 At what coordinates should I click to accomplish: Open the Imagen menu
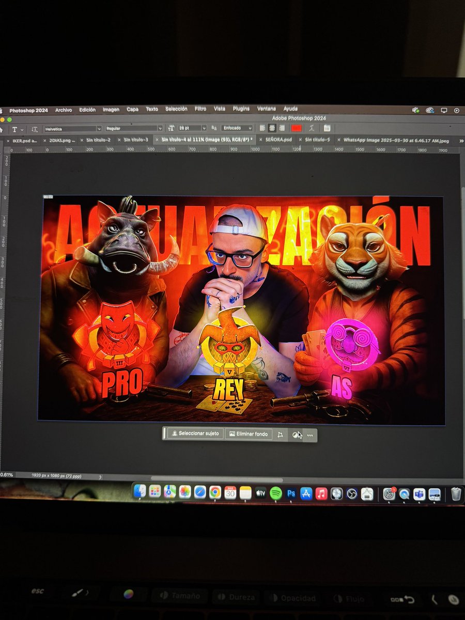[x=111, y=110]
